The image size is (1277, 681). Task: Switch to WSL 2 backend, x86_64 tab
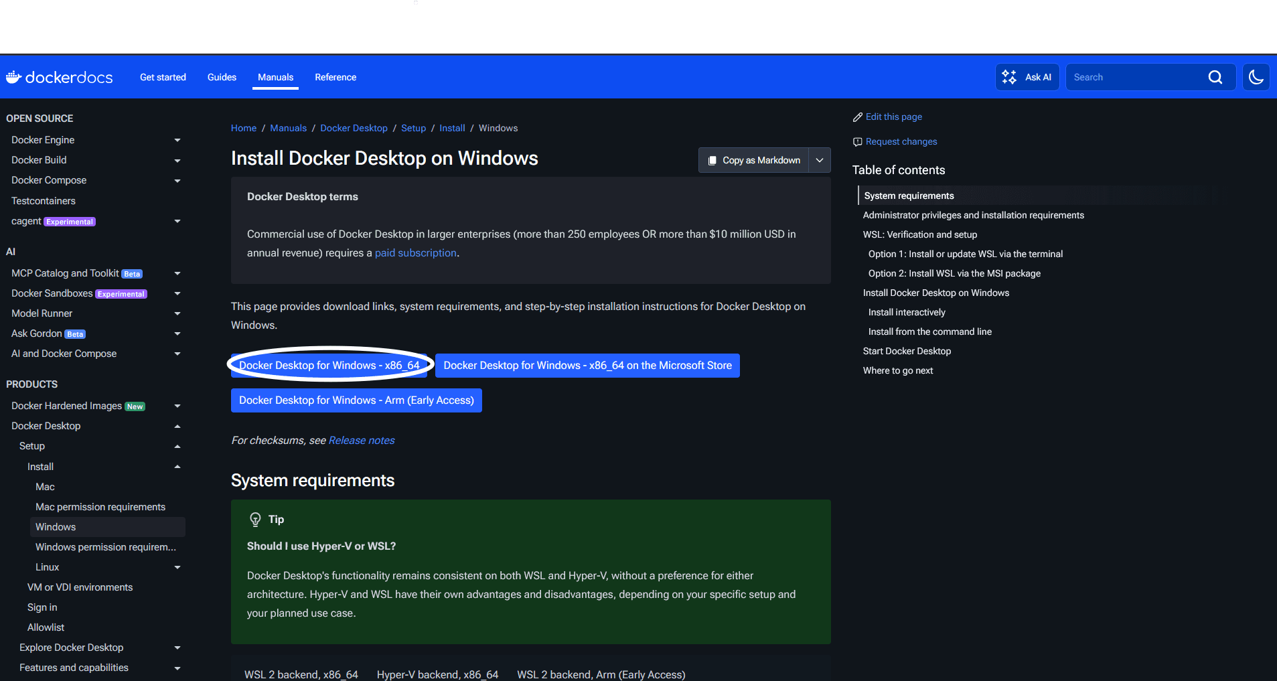point(301,674)
